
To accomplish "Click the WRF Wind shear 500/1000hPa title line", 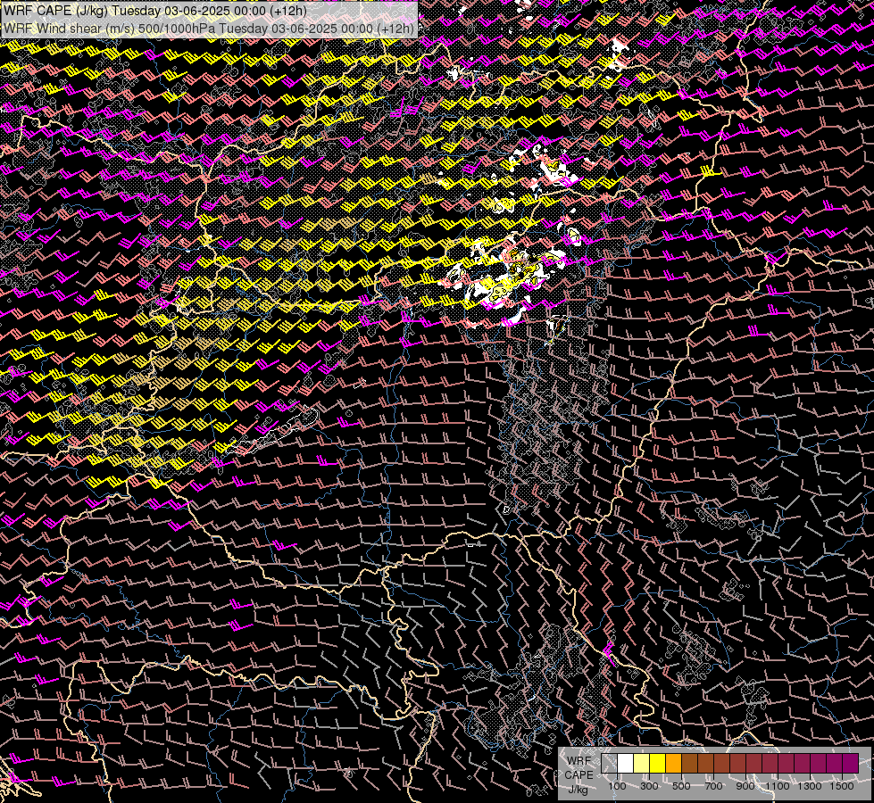I will tap(209, 29).
